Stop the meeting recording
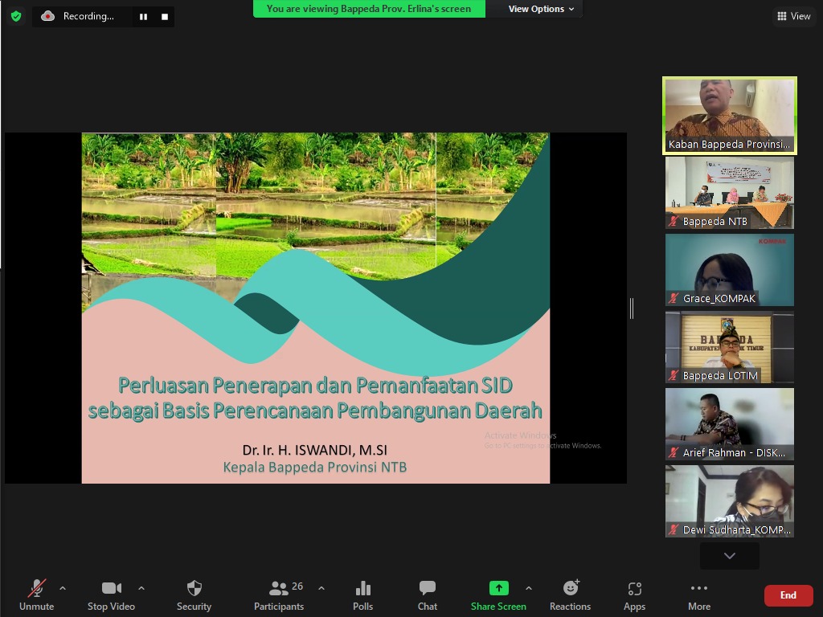The width and height of the screenshot is (823, 617). click(x=165, y=16)
